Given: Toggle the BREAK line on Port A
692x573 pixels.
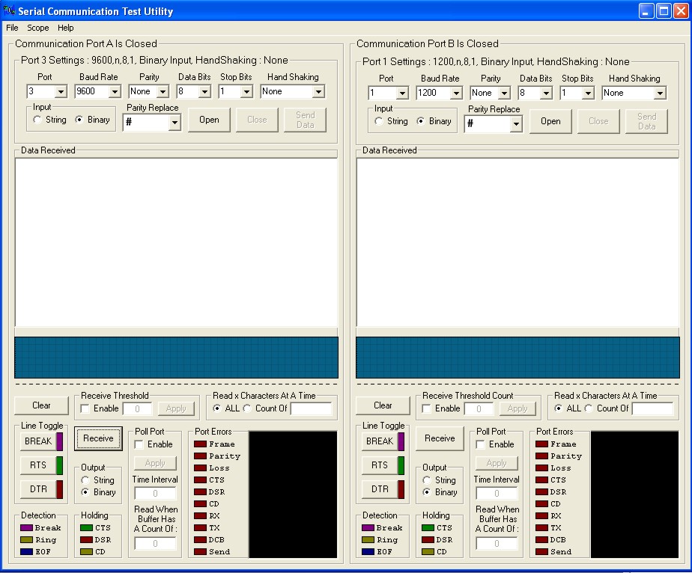Looking at the screenshot, I should pyautogui.click(x=38, y=441).
